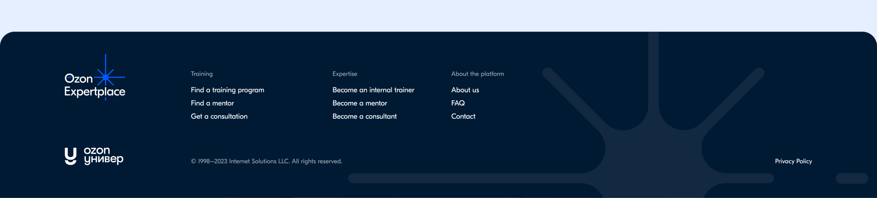Image resolution: width=877 pixels, height=198 pixels.
Task: Click Become a mentor
Action: pyautogui.click(x=360, y=103)
